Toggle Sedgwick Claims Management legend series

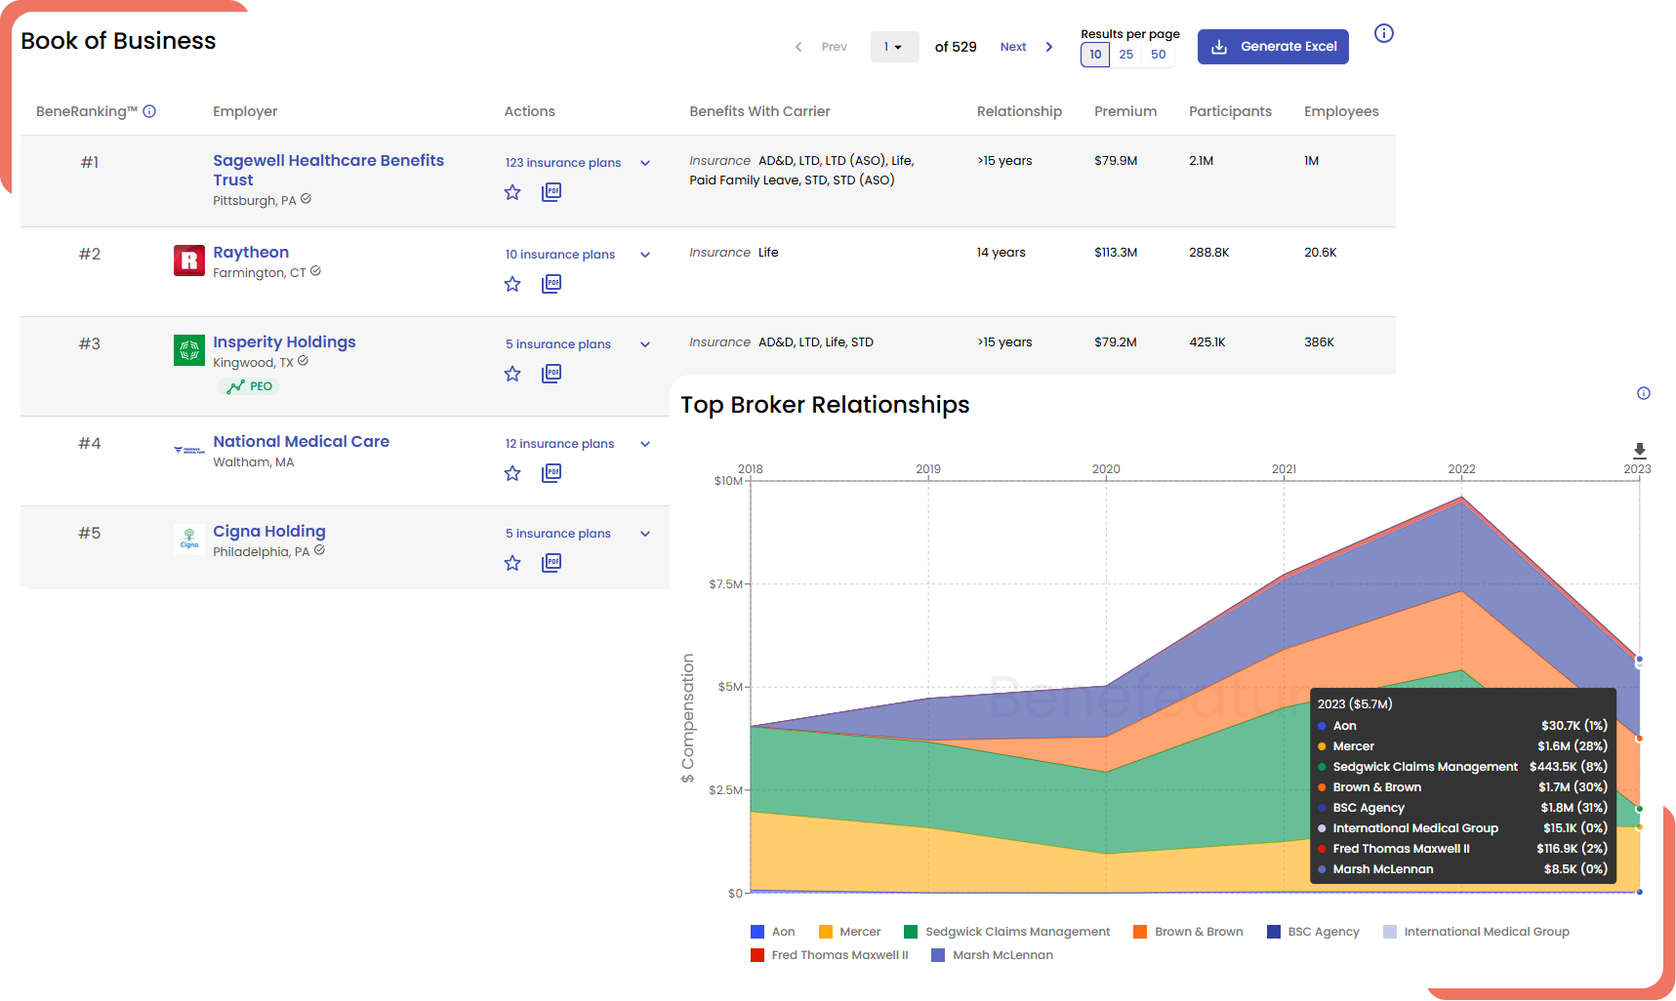click(x=1007, y=932)
